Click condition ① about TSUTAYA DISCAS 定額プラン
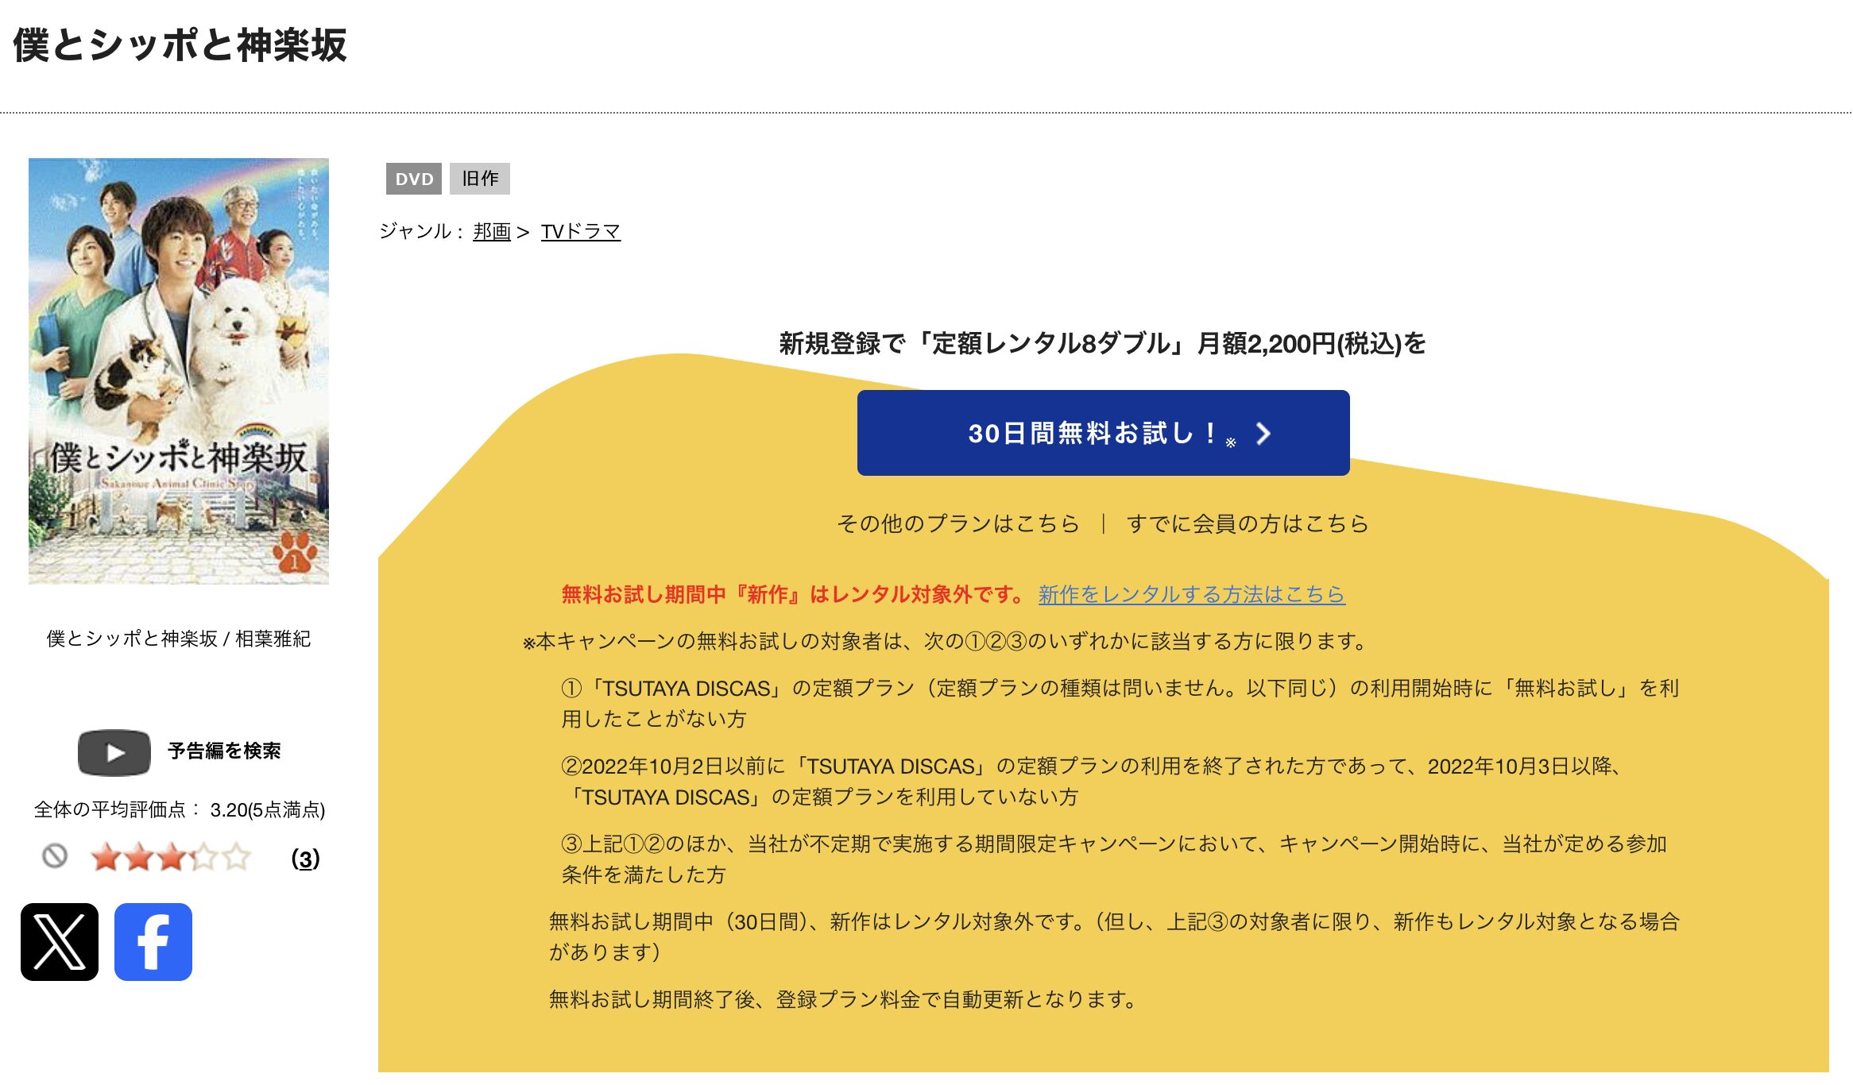Viewport: 1853px width, 1085px height. point(1120,703)
